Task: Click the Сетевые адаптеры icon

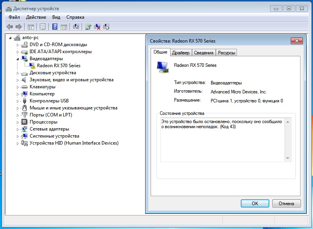Action: point(25,129)
